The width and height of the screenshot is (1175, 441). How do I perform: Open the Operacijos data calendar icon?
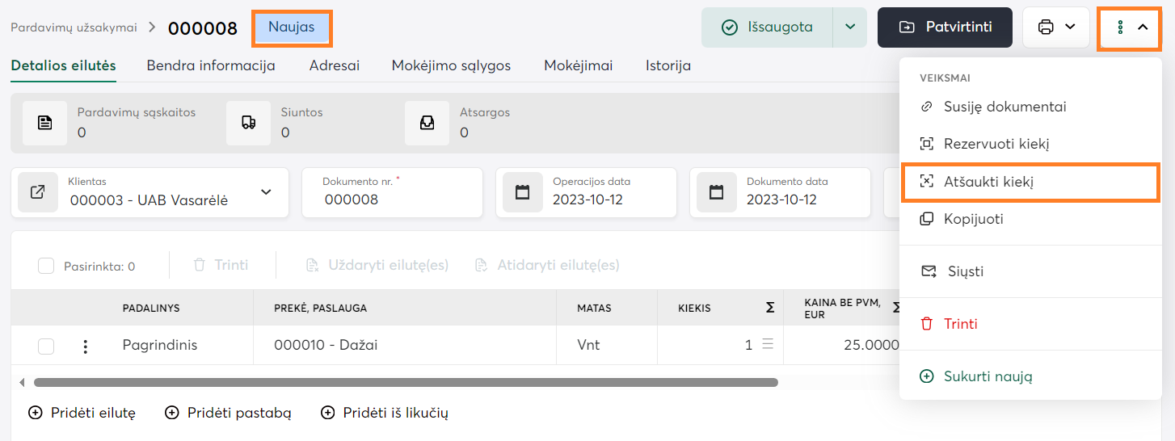pos(523,192)
